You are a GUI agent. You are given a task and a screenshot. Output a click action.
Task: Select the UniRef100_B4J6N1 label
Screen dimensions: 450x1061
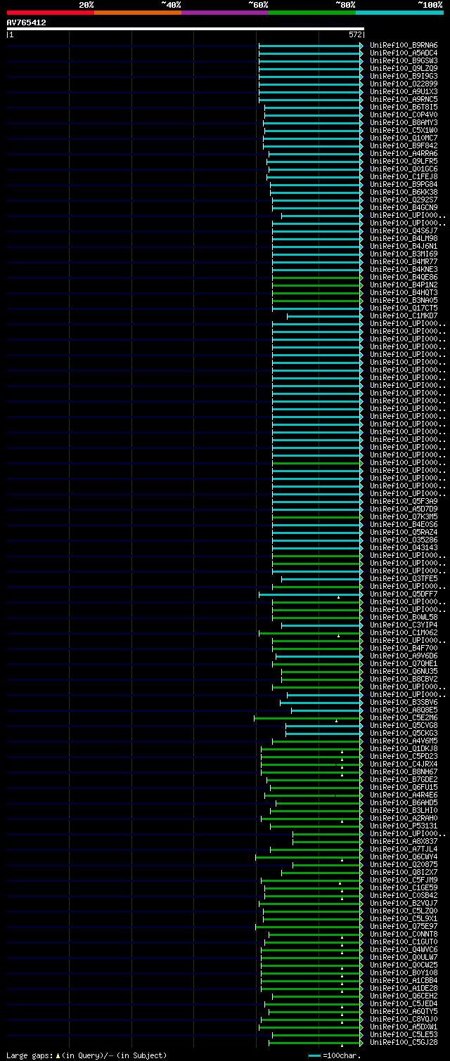(404, 247)
